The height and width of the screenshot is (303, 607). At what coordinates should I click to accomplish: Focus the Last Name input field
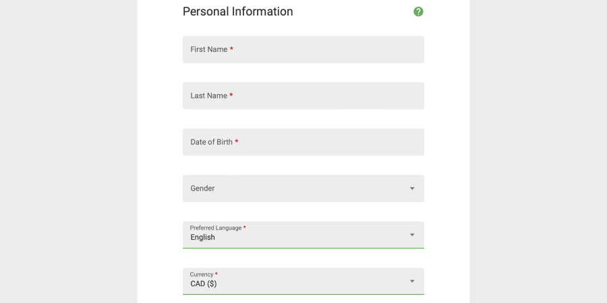coord(303,96)
